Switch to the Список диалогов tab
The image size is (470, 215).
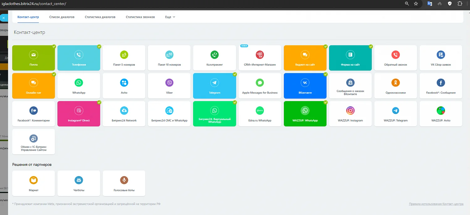pos(62,17)
